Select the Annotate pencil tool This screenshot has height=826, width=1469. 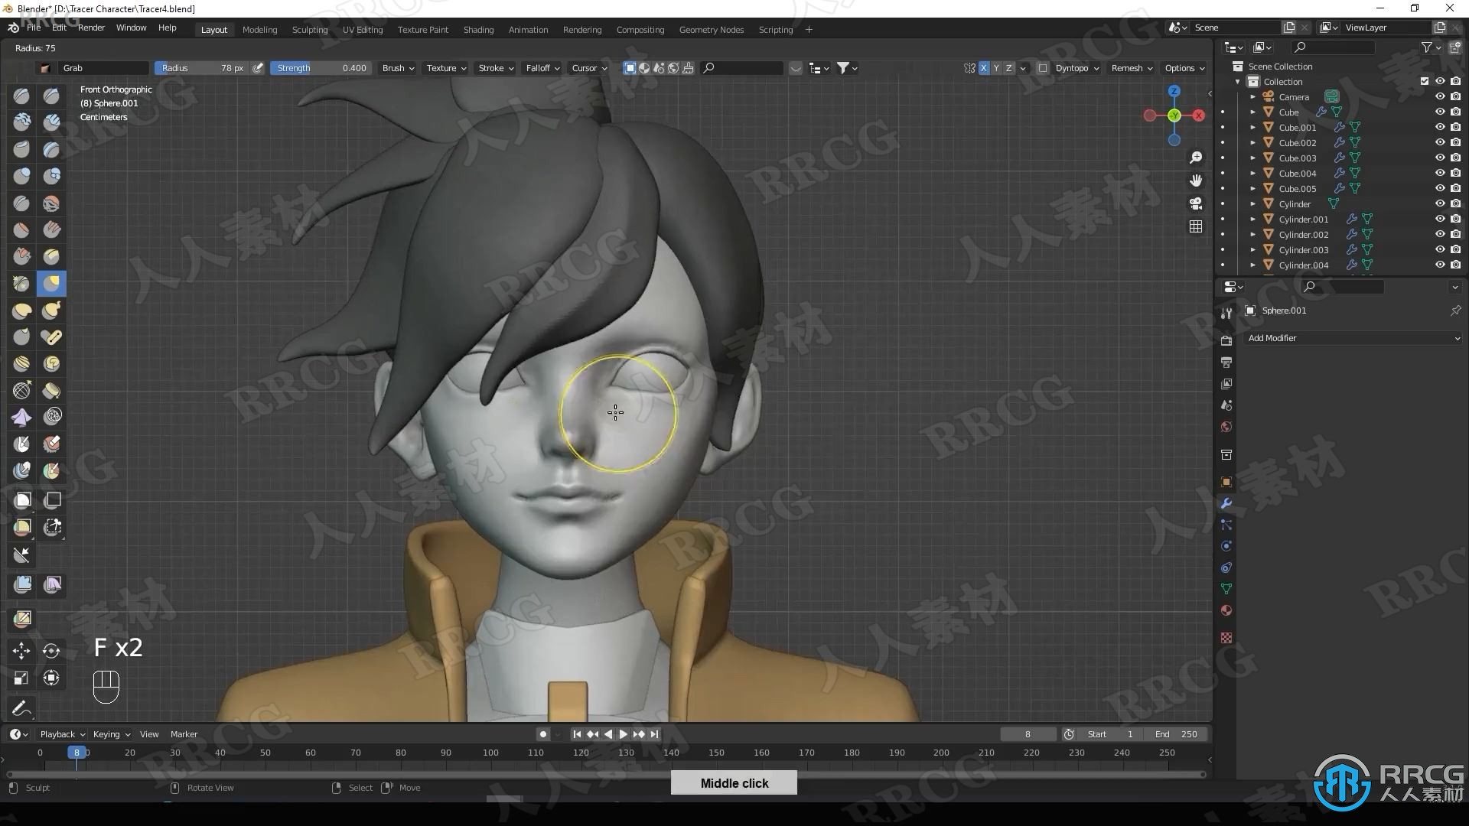click(21, 709)
